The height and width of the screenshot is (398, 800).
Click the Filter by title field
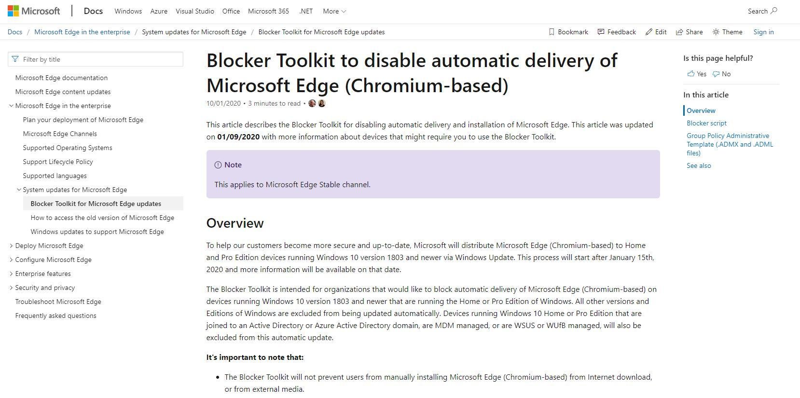(96, 59)
